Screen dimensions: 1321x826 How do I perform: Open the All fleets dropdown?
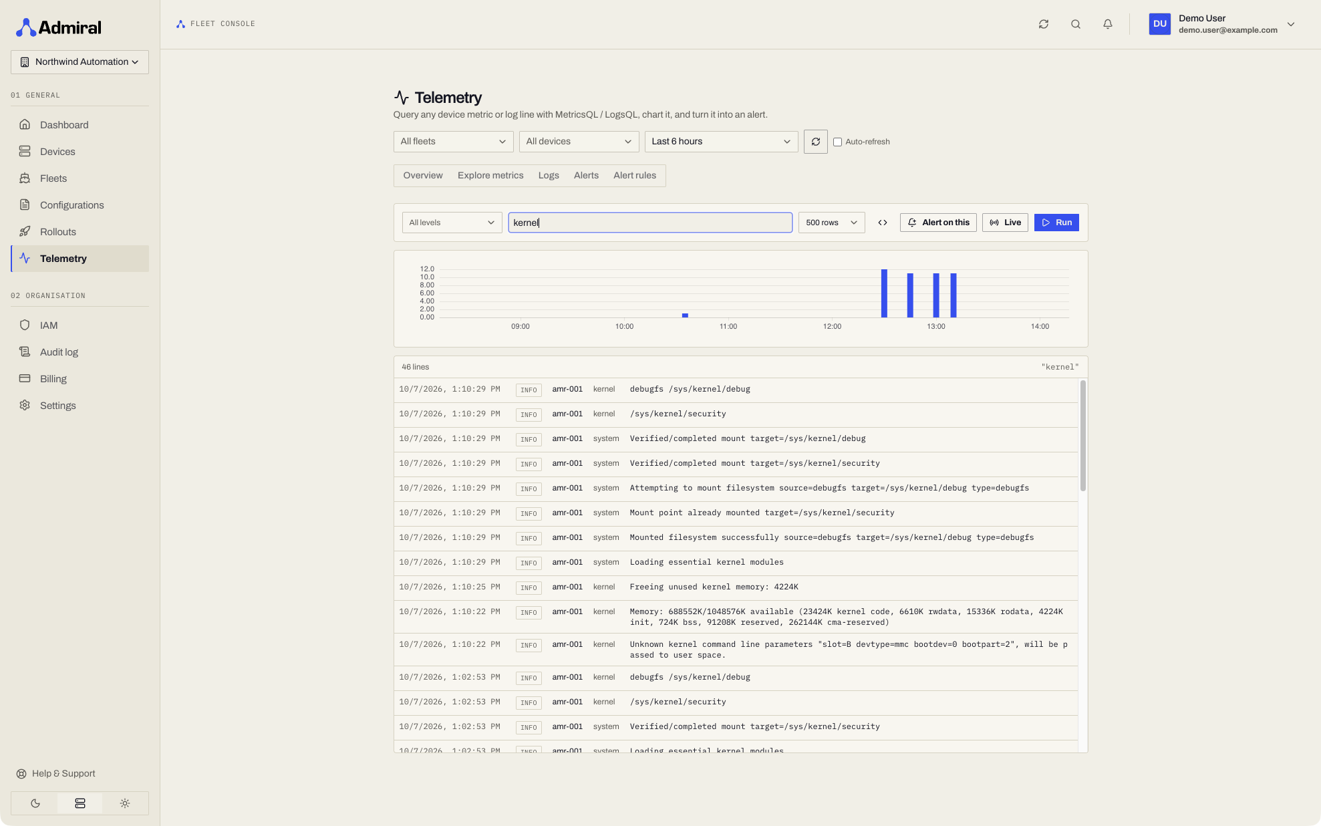click(x=453, y=142)
